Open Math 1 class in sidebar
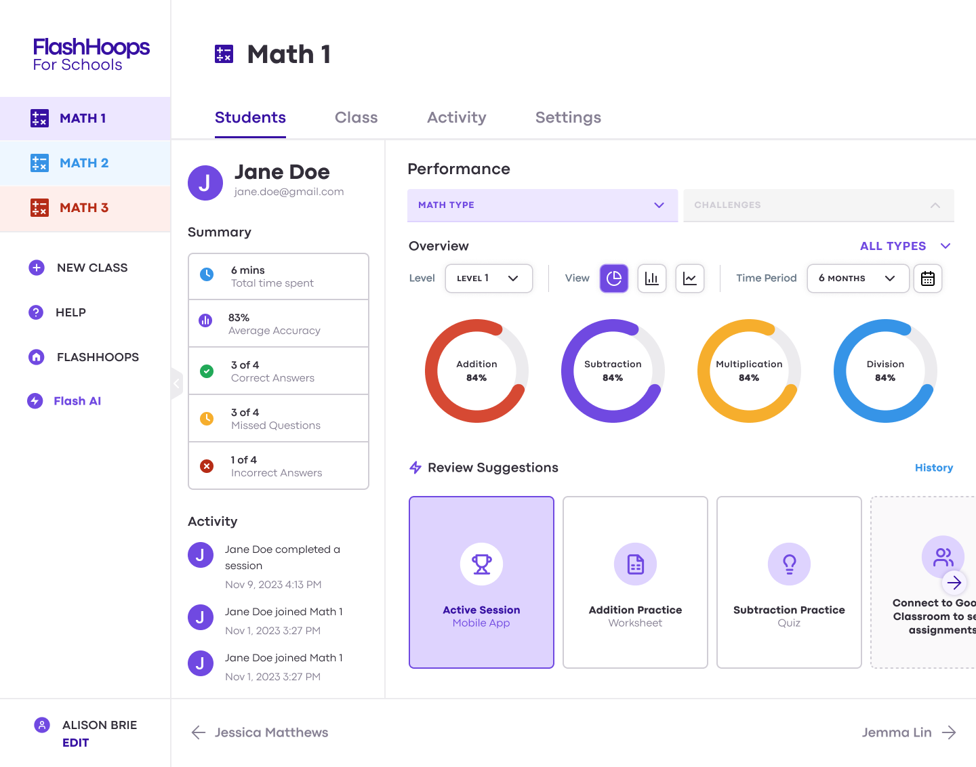This screenshot has height=767, width=976. coord(85,119)
